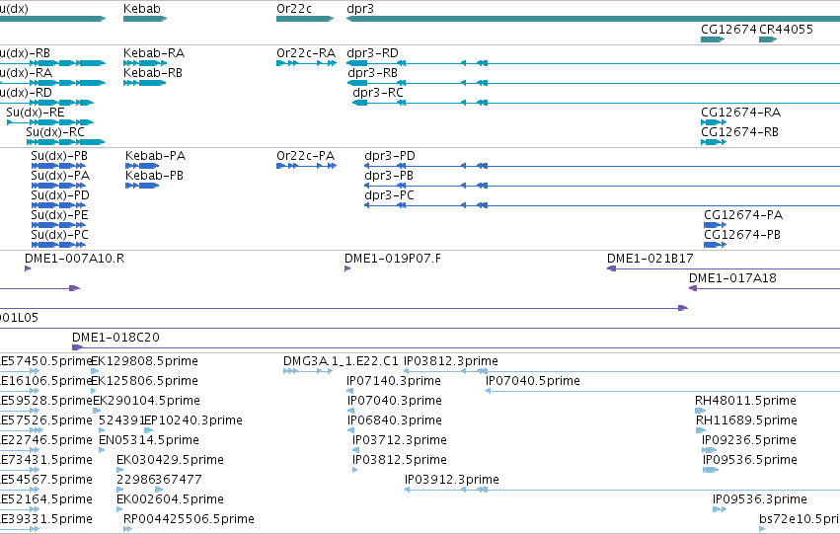Screen dimensions: 840x534
Task: Select the teal CR44055 gene arrow glyph
Action: pyautogui.click(x=768, y=39)
